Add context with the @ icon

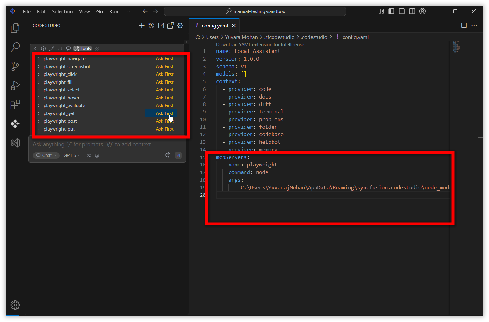click(x=97, y=156)
